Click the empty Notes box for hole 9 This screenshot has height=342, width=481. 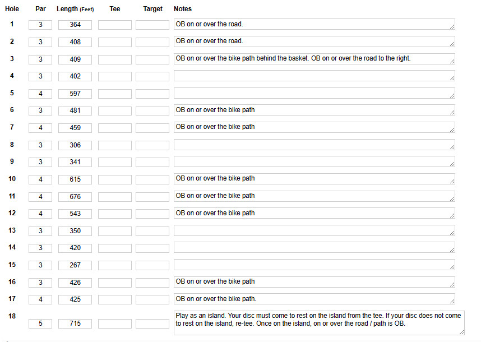(x=314, y=161)
